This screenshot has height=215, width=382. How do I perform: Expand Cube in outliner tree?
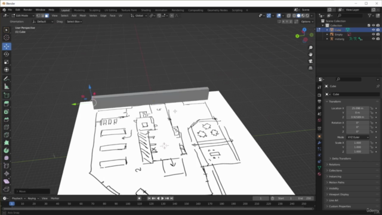(x=327, y=30)
